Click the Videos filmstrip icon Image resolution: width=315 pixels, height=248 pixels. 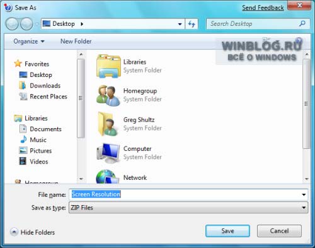tap(23, 162)
